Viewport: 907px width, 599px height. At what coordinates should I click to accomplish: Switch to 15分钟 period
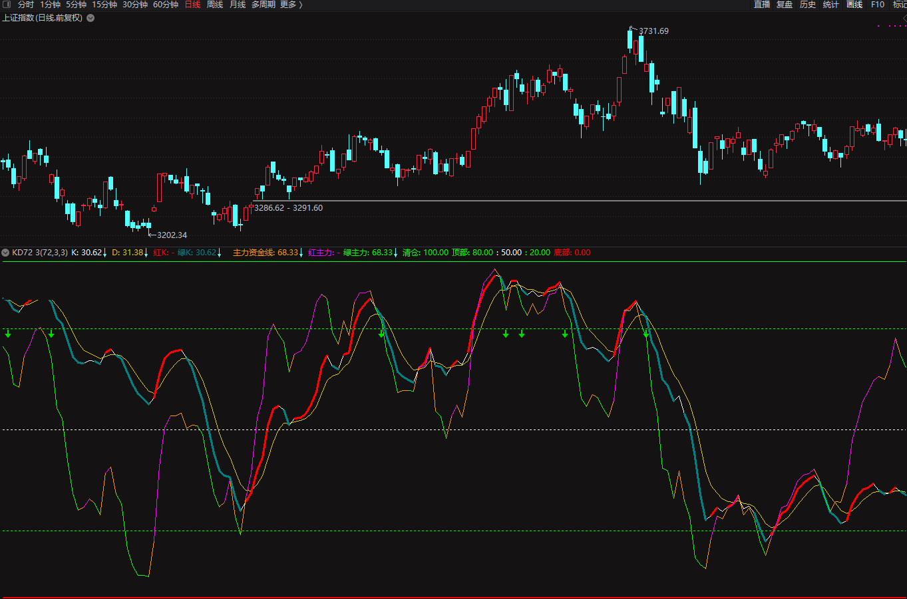[x=104, y=5]
